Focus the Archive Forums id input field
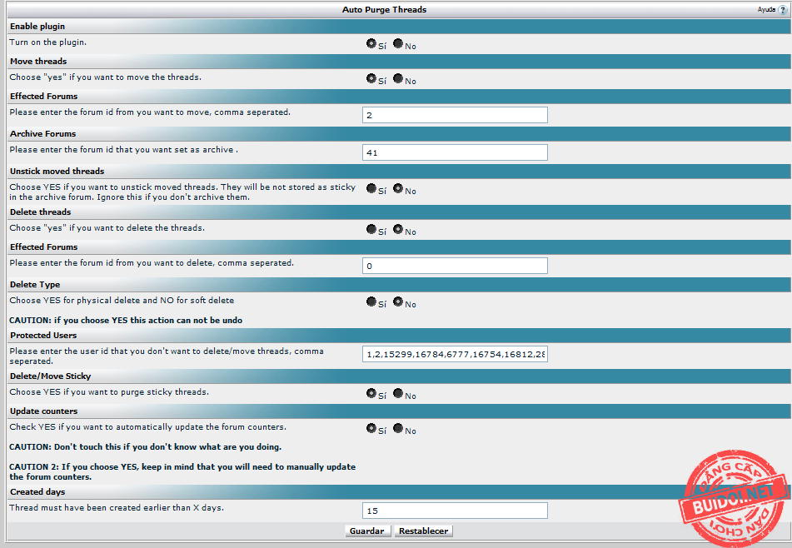This screenshot has height=548, width=792. tap(455, 152)
